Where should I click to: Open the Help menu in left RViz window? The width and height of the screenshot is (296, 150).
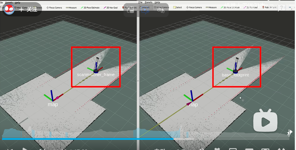pos(18,2)
